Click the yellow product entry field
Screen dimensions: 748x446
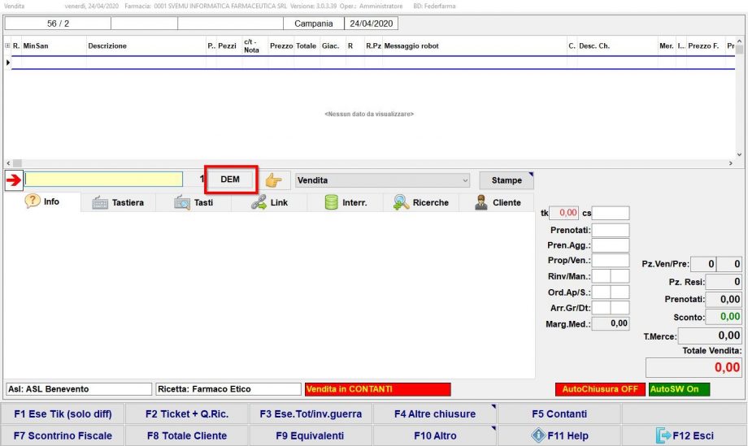tap(104, 180)
